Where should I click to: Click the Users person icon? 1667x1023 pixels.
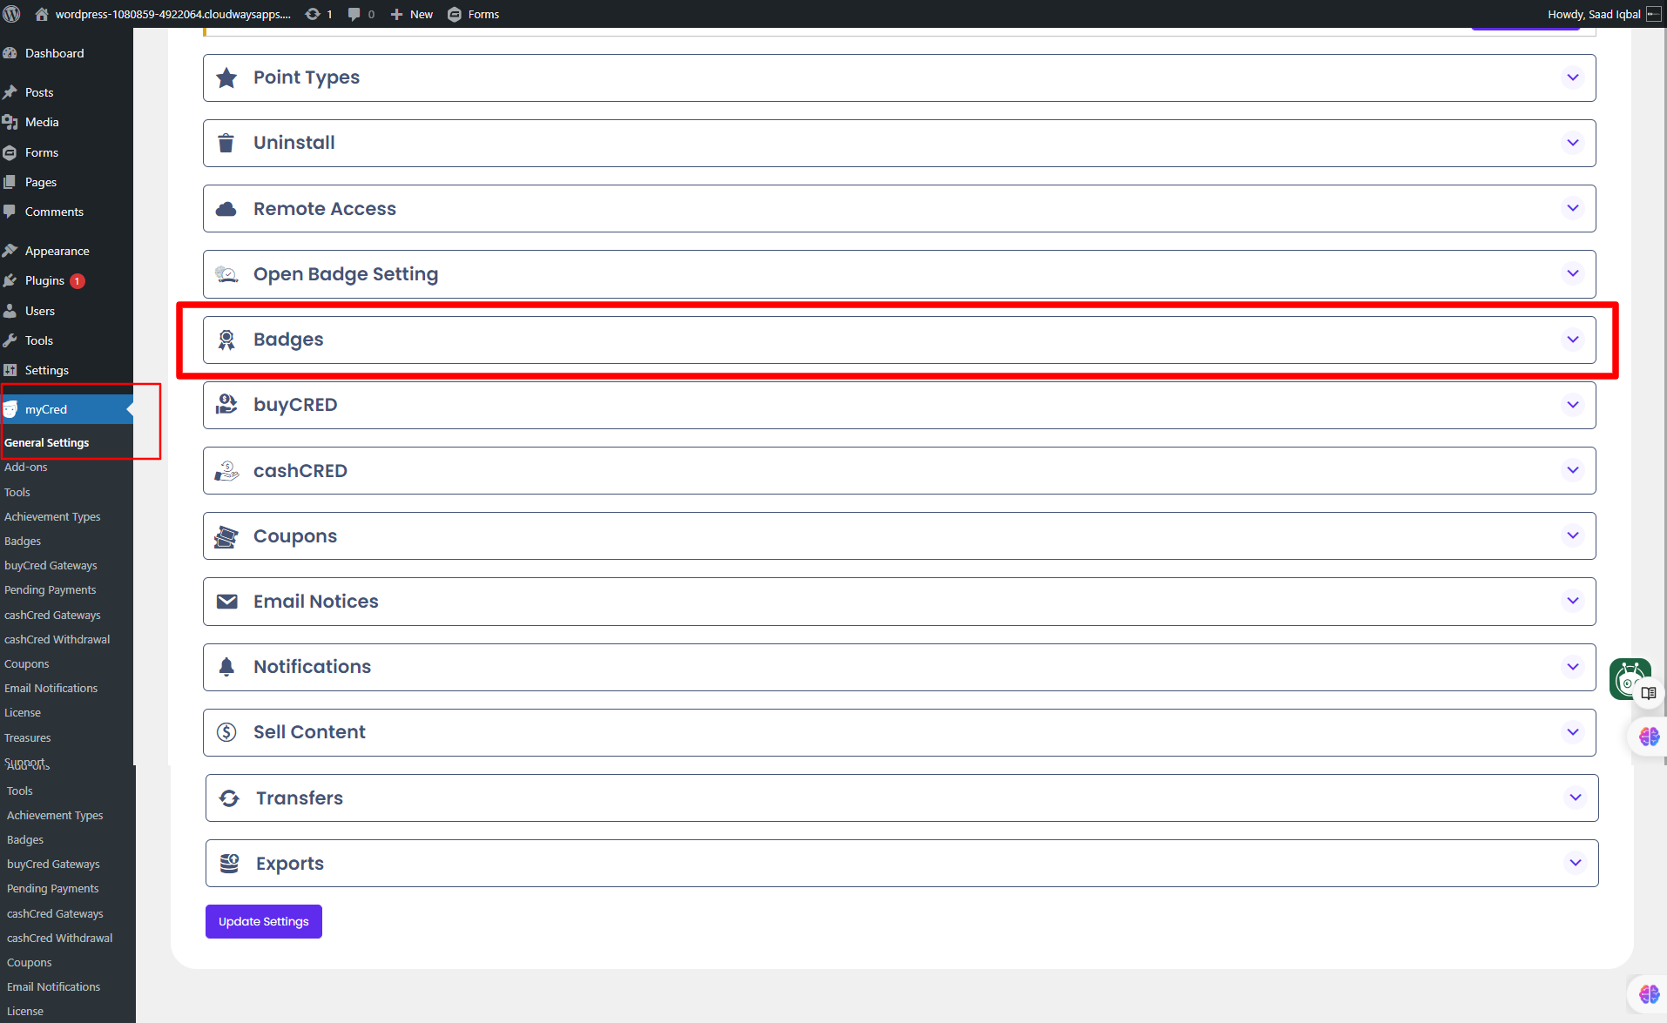(10, 311)
